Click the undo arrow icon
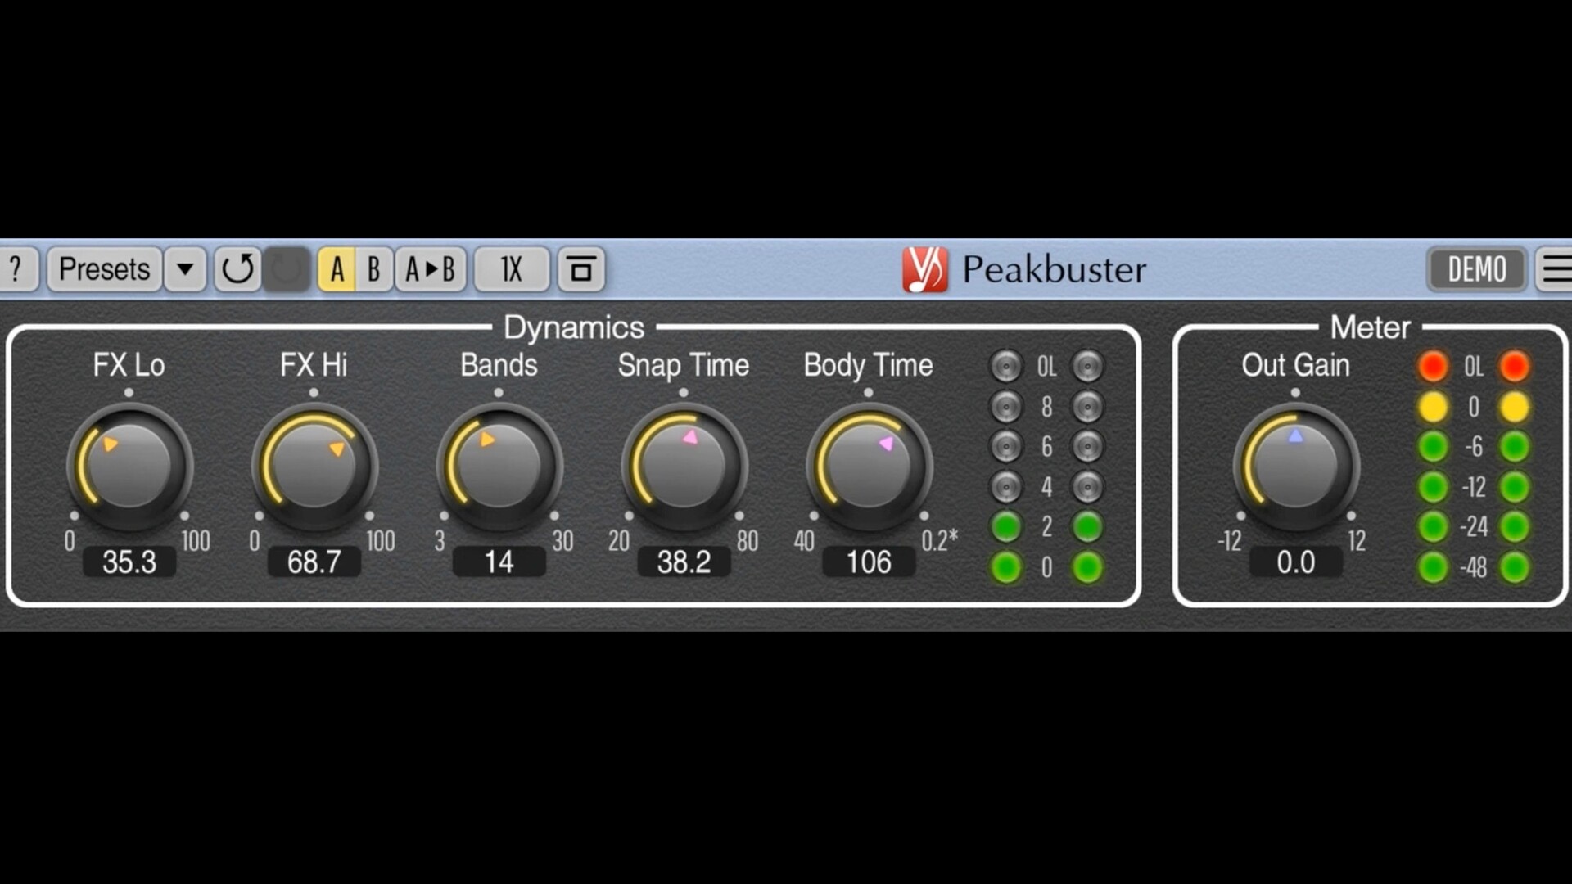The image size is (1572, 884). coord(237,268)
